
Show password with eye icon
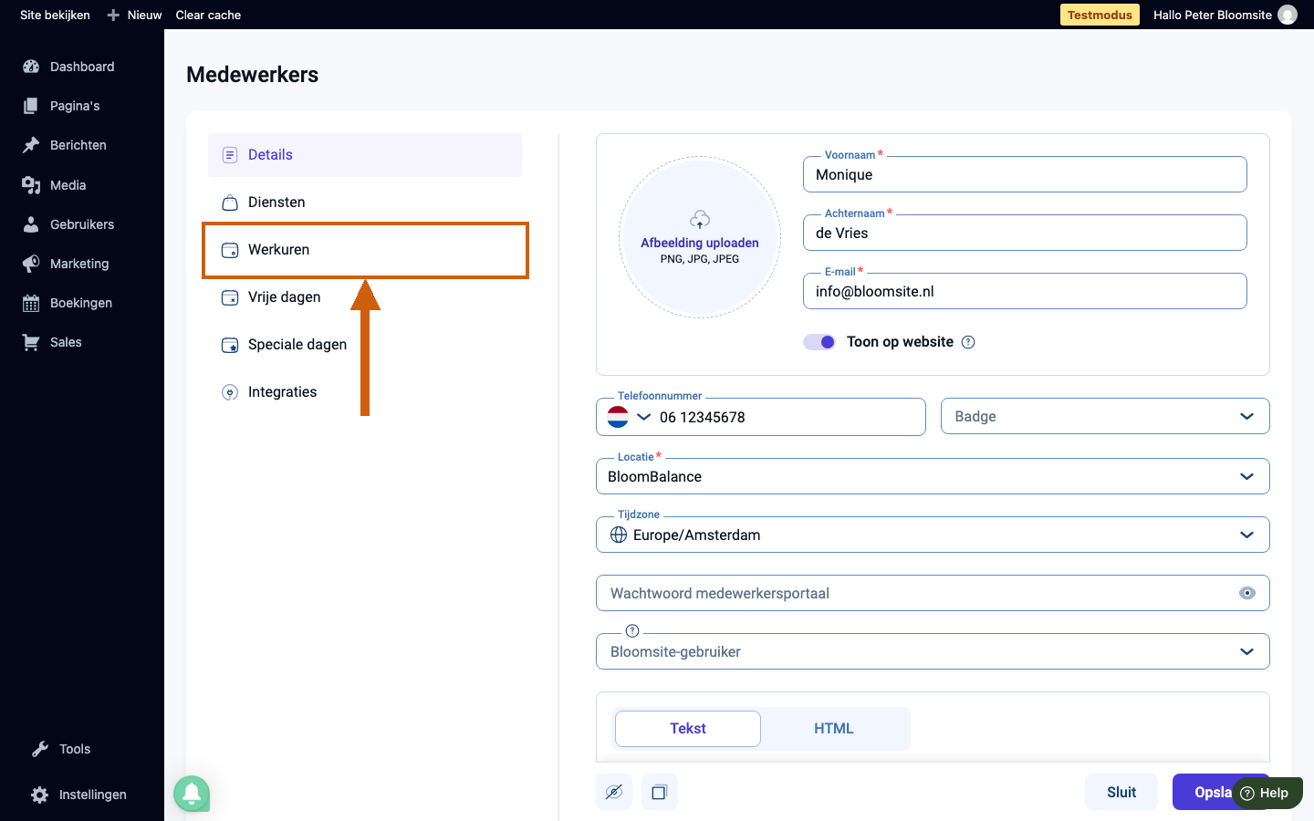tap(1247, 593)
